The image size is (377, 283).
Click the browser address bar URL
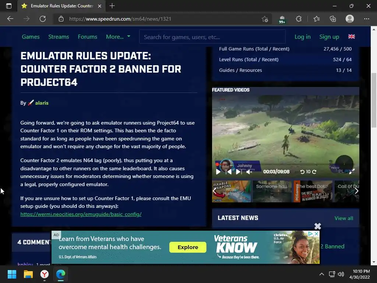(120, 19)
